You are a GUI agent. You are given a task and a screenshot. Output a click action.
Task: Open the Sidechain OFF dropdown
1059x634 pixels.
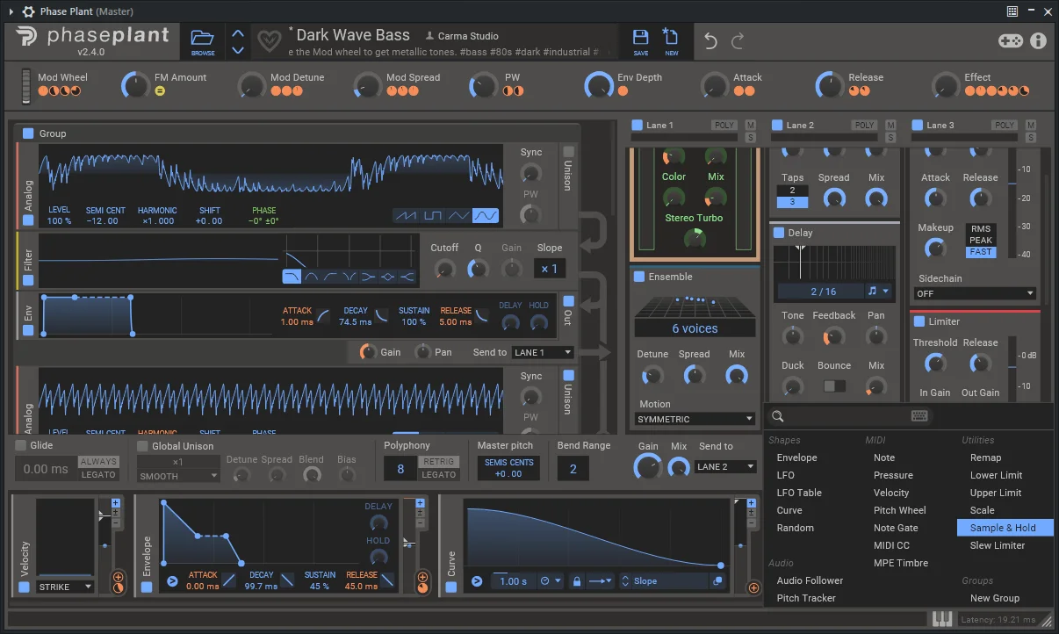click(975, 293)
